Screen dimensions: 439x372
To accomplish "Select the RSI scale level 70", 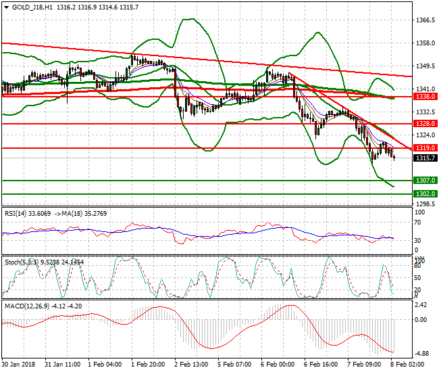I will (417, 223).
